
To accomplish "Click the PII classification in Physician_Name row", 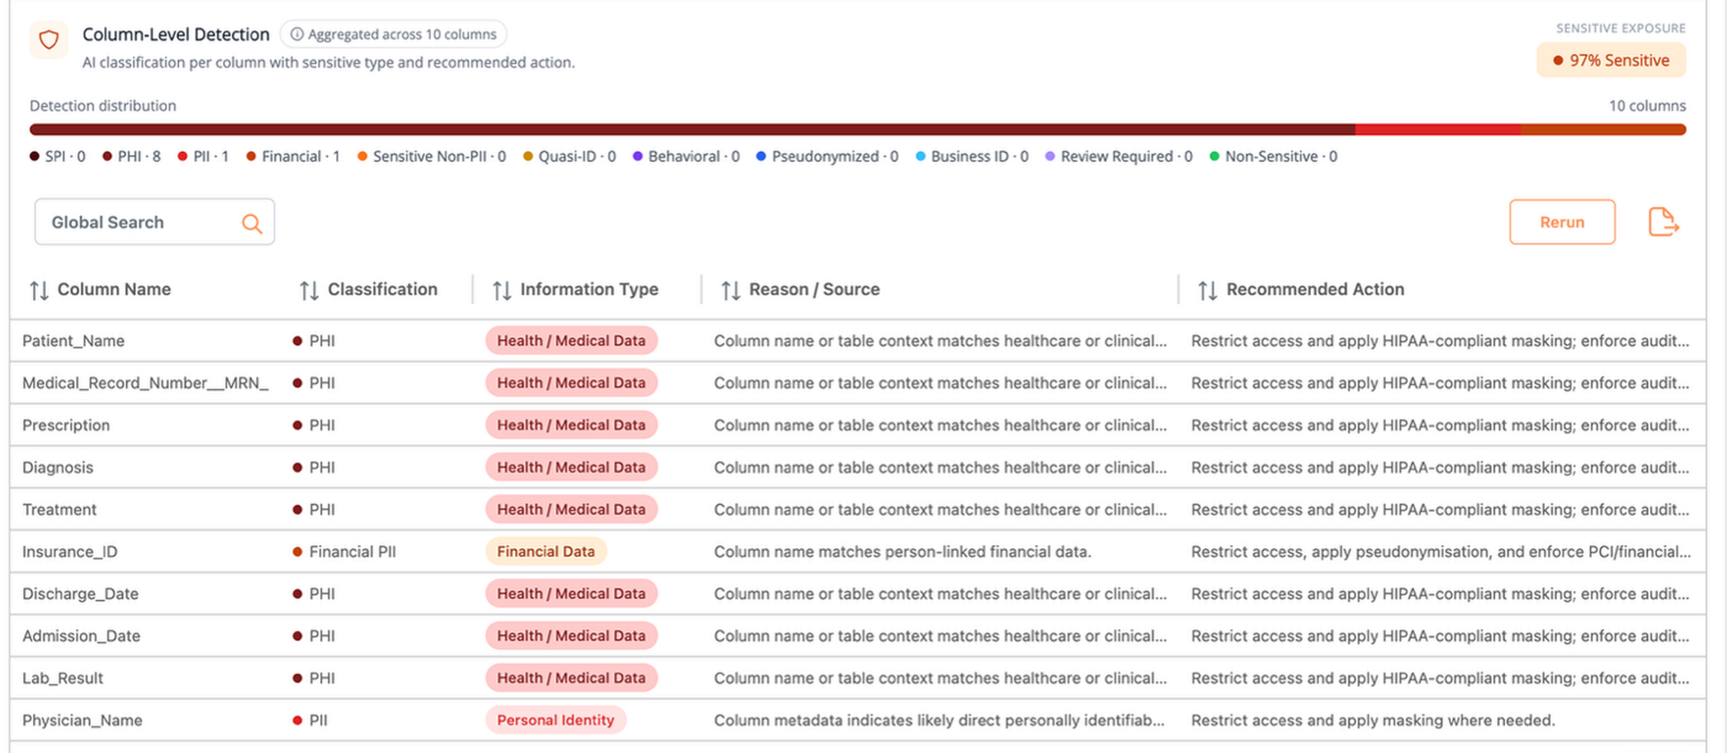I will point(310,721).
